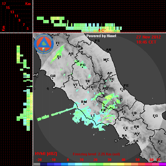Click the PZ city label
The image size is (166, 166).
(x=160, y=142)
